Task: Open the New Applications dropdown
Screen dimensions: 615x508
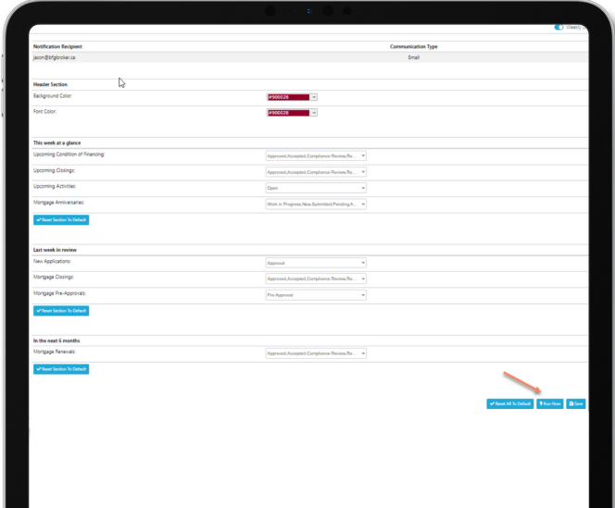Action: [316, 263]
